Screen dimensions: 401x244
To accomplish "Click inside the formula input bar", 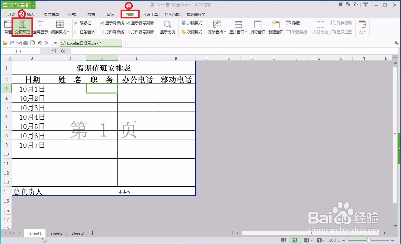I will pos(234,51).
